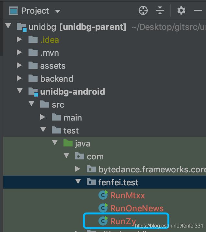Open the RunZy class file
206x232 pixels.
(x=123, y=221)
